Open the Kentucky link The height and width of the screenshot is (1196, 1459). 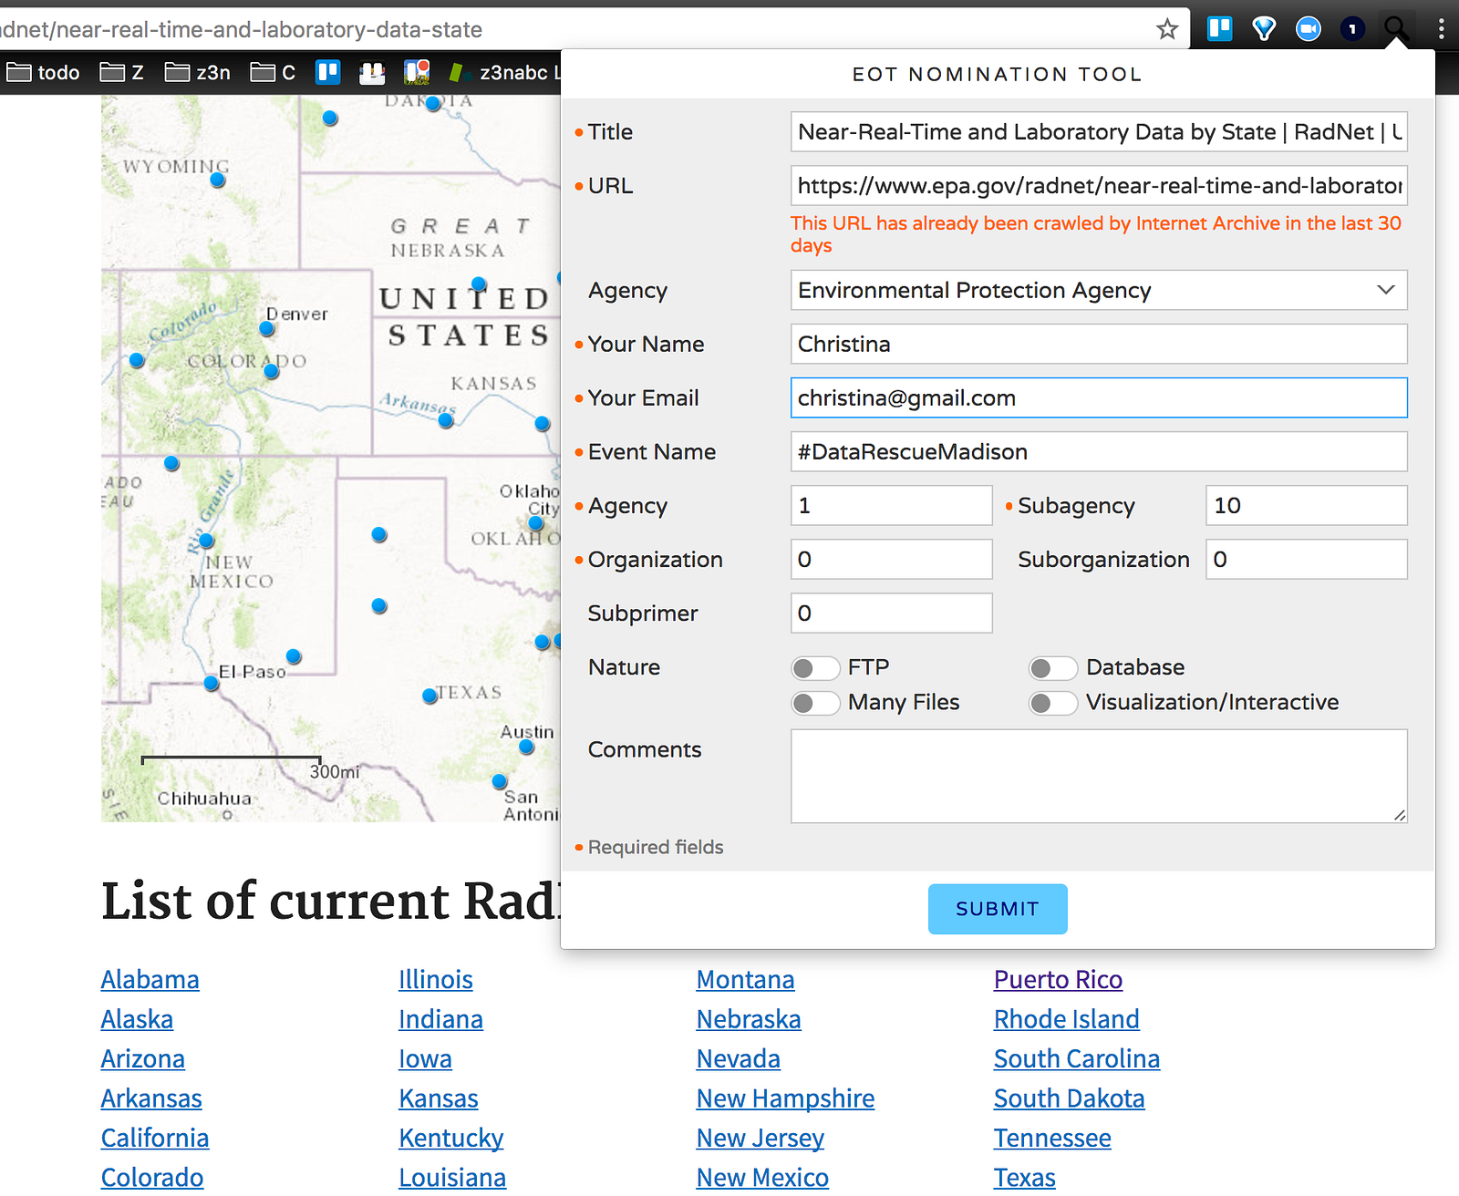coord(451,1139)
